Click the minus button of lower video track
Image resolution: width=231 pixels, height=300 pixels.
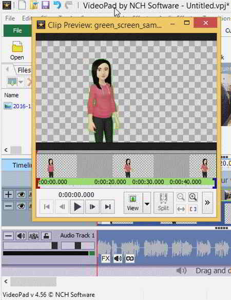click(x=8, y=206)
